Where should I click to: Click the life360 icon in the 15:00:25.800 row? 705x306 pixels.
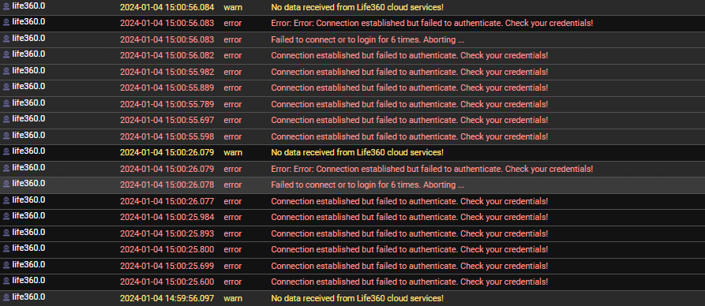6,248
